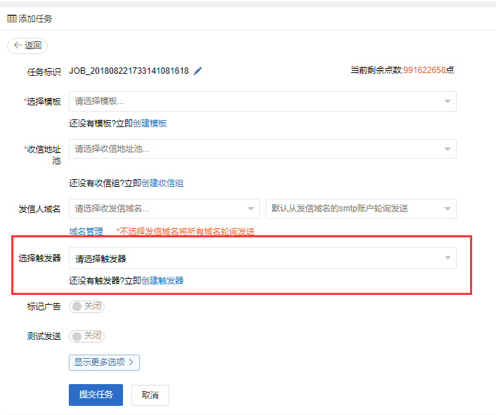Screen dimensions: 496x415
Task: Click the 取消 cancel button
Action: [150, 395]
